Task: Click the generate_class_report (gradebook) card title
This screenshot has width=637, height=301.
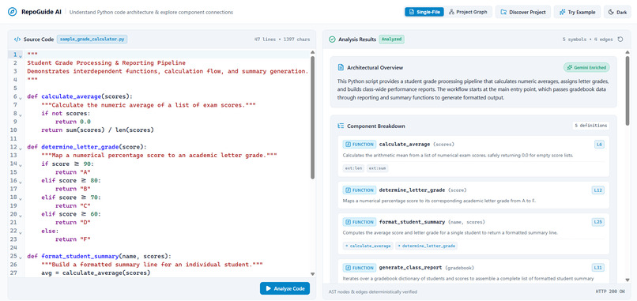Action: pos(426,268)
